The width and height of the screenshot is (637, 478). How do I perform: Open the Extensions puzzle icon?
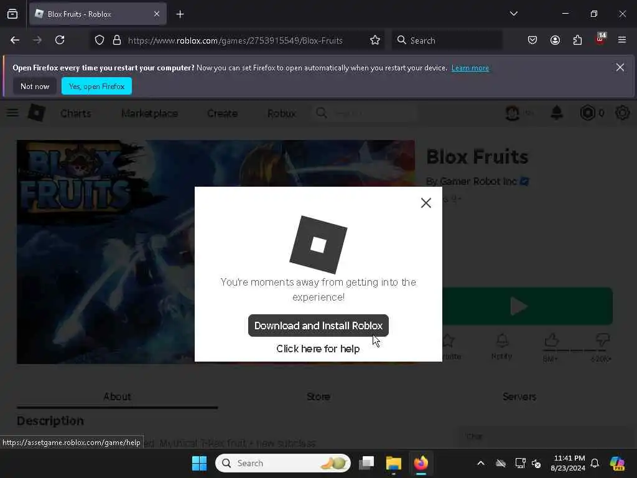click(577, 40)
